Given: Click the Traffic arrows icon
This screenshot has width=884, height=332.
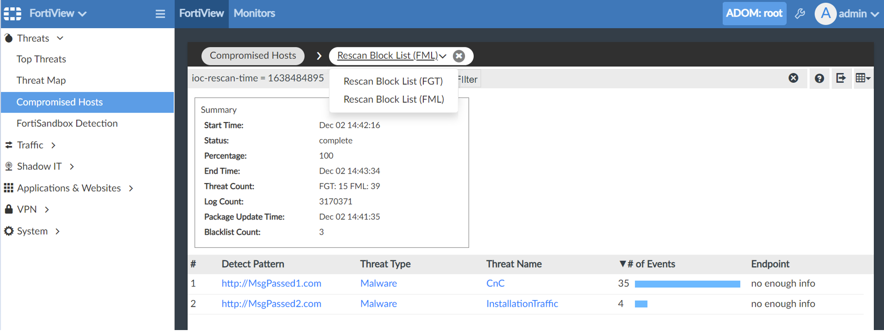Looking at the screenshot, I should [9, 145].
